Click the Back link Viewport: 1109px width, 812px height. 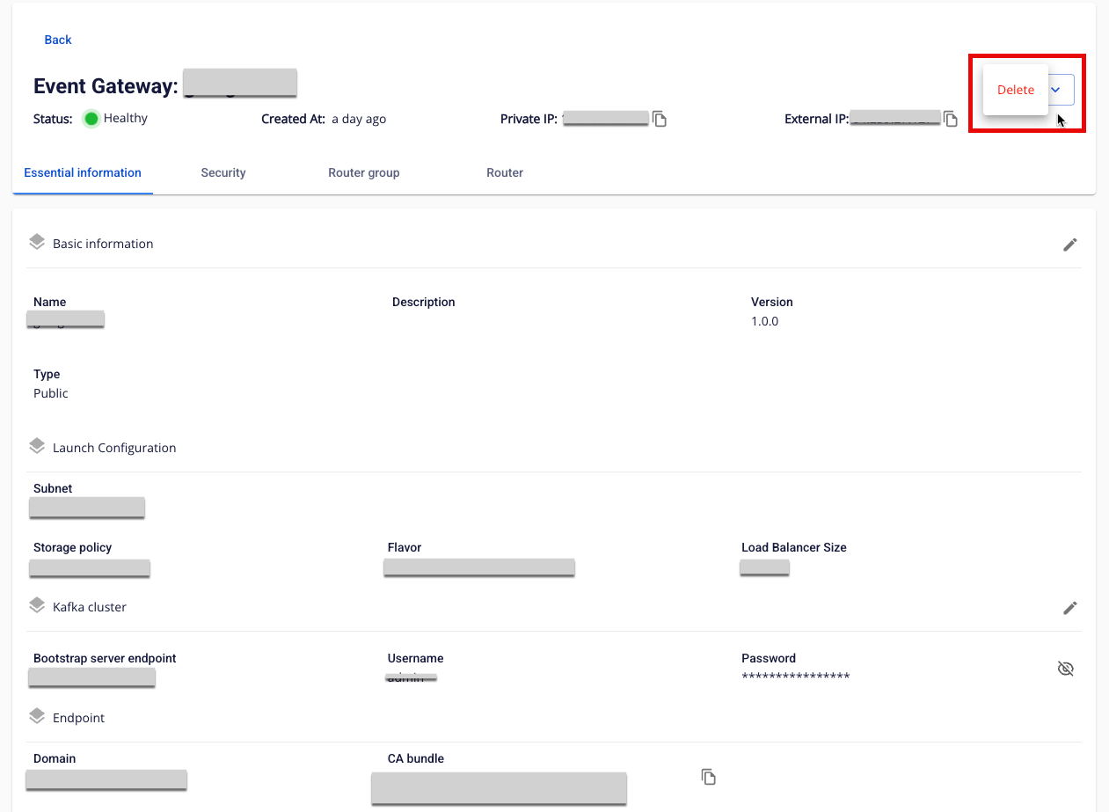coord(58,40)
